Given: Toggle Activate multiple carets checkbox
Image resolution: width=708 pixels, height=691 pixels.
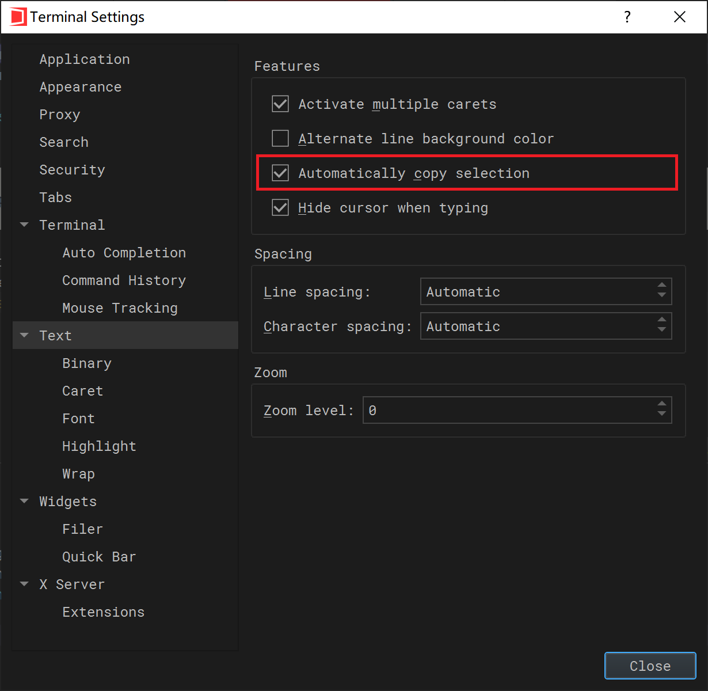Looking at the screenshot, I should (280, 104).
